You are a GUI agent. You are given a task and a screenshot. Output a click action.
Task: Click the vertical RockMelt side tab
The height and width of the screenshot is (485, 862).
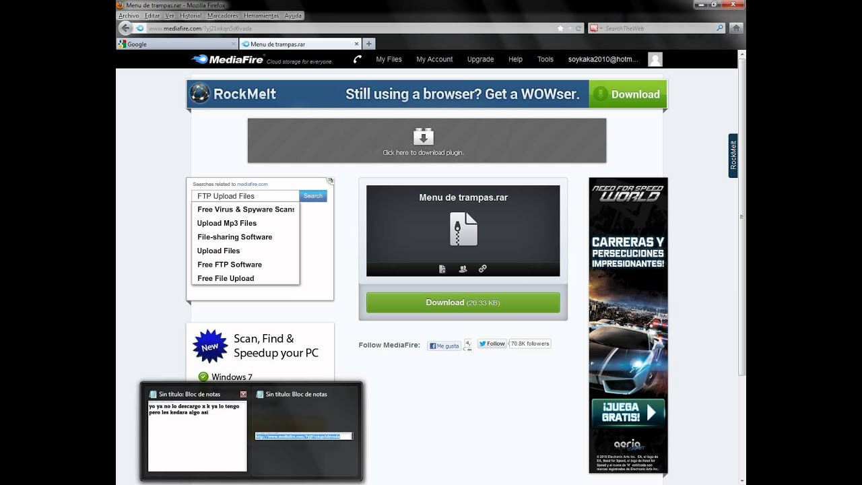733,156
